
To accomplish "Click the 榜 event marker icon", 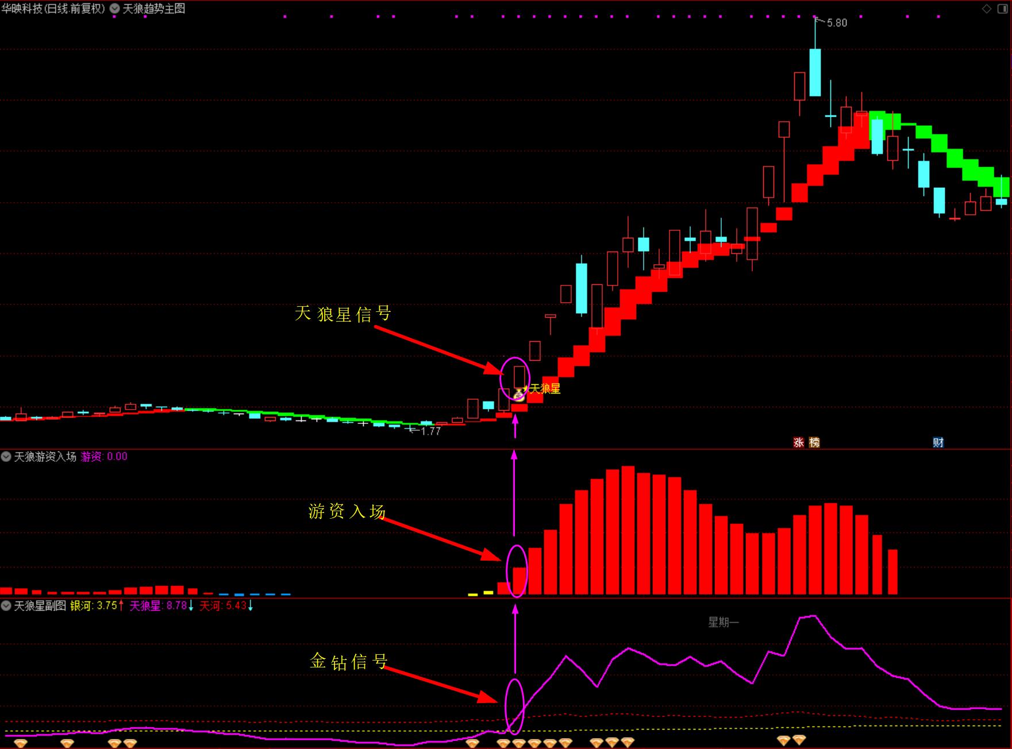I will click(814, 442).
